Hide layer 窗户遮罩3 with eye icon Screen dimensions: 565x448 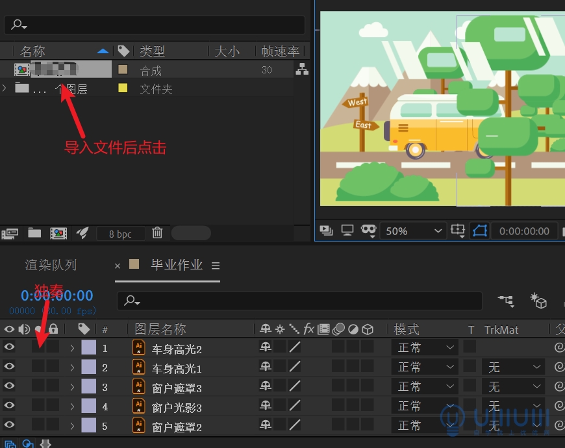tap(9, 386)
